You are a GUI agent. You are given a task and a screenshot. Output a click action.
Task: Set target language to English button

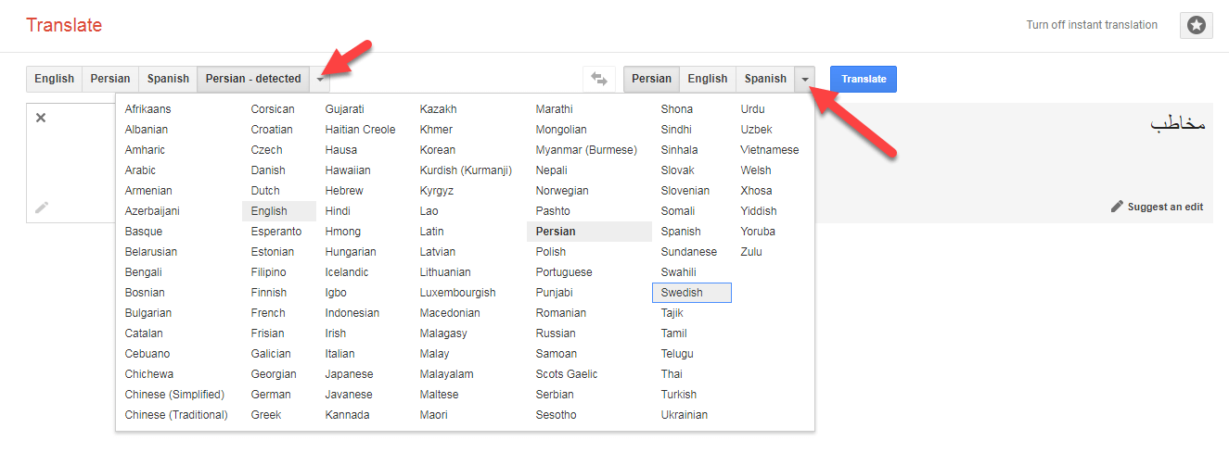[707, 79]
